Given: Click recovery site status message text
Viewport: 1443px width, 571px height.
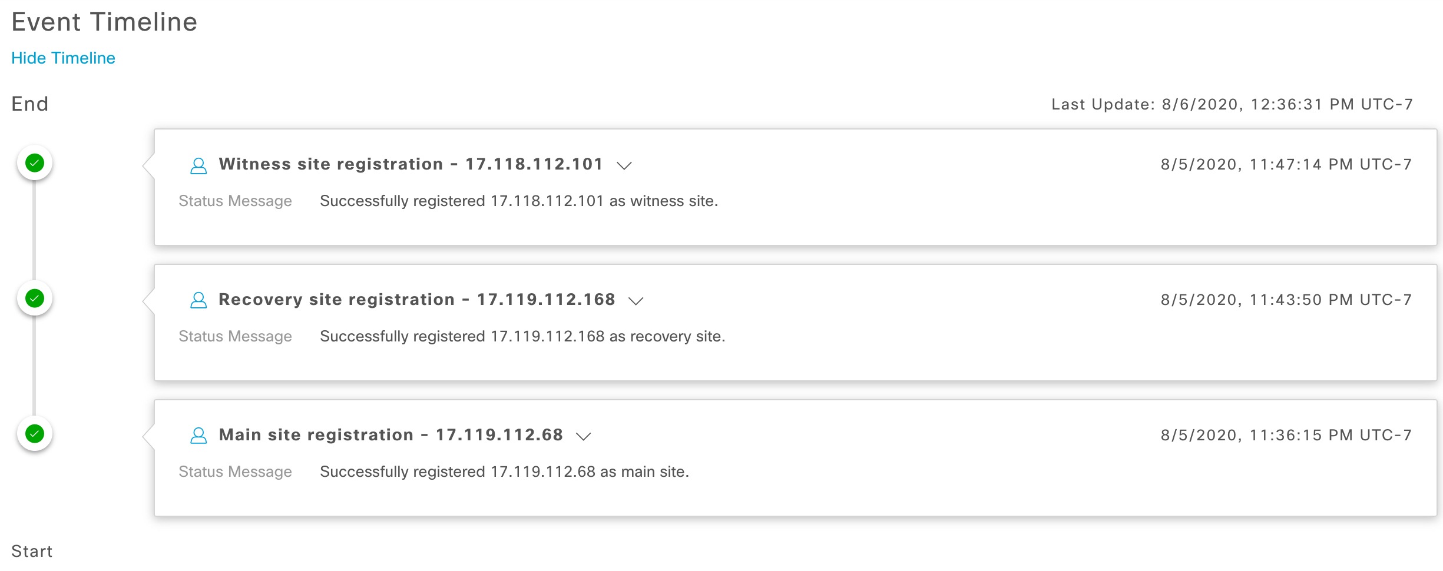Looking at the screenshot, I should coord(522,337).
